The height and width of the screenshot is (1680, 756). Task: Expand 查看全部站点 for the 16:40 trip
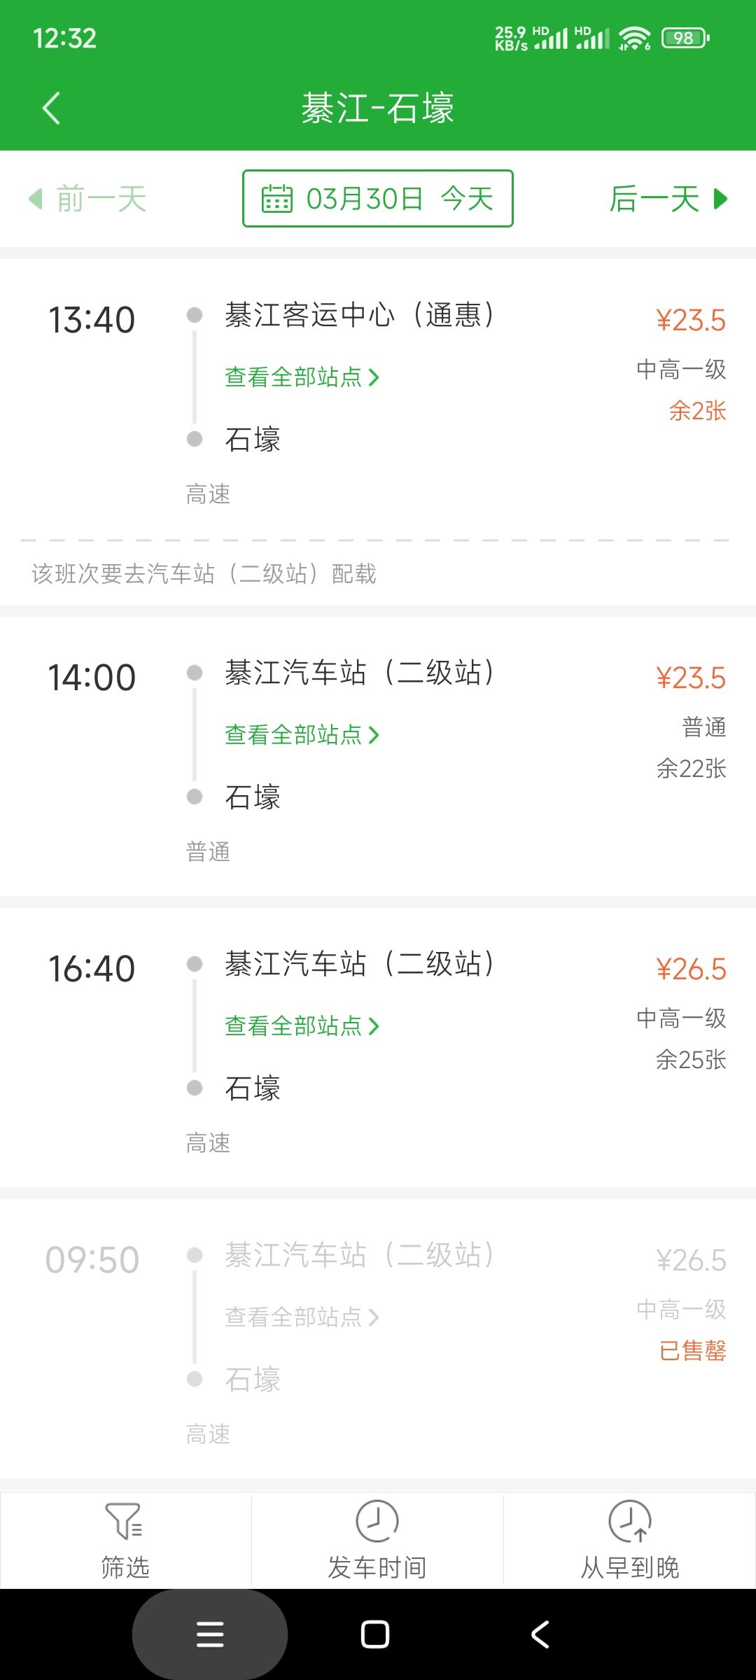click(302, 1026)
